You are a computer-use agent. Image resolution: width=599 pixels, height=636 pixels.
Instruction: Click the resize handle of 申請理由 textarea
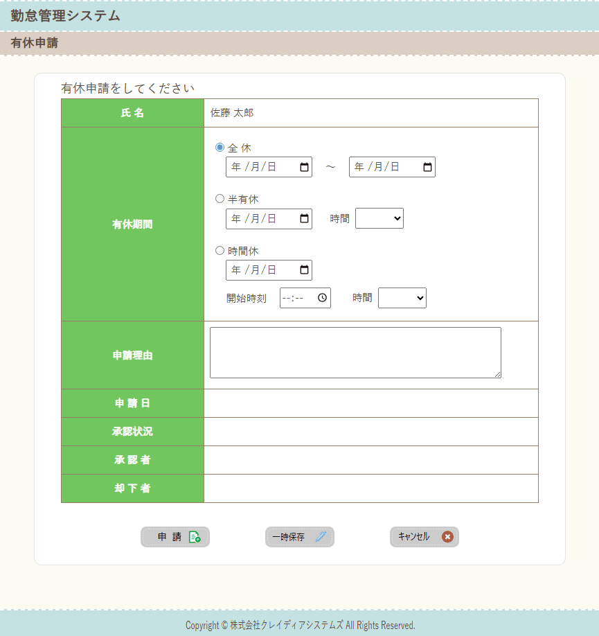coord(497,375)
